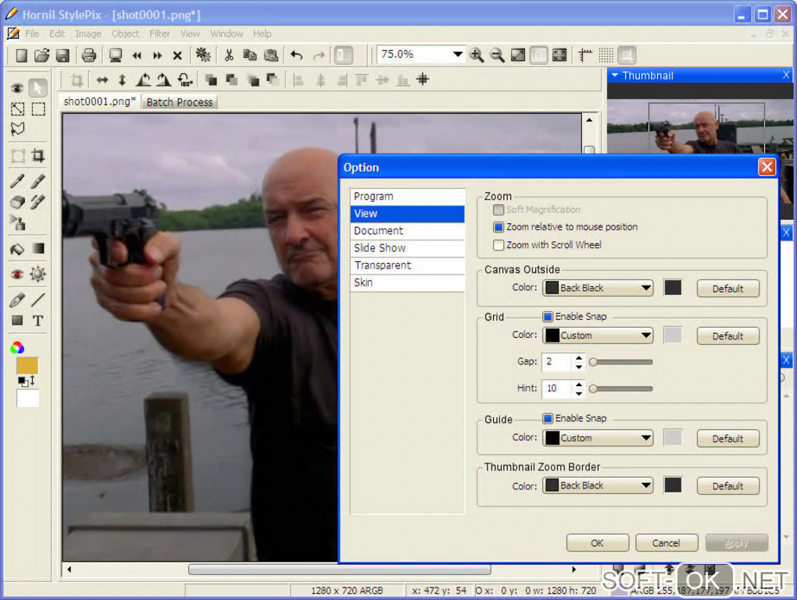This screenshot has width=797, height=600.
Task: Select the Paint Bucket tool
Action: [x=17, y=249]
